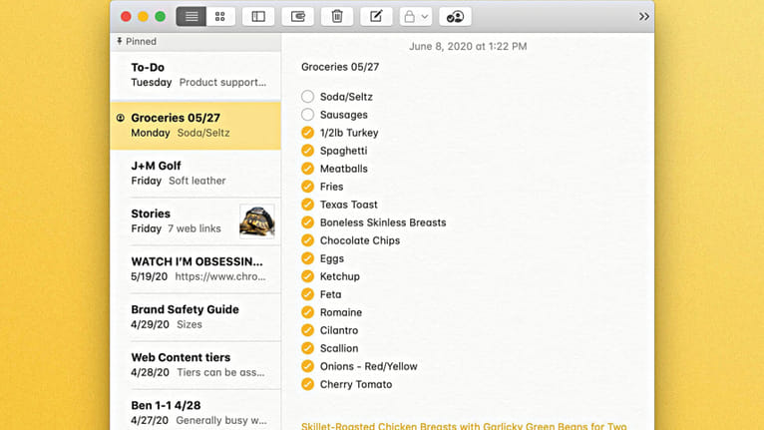The image size is (764, 430).
Task: Uncheck the Spaghetti checklist item
Action: pos(307,151)
